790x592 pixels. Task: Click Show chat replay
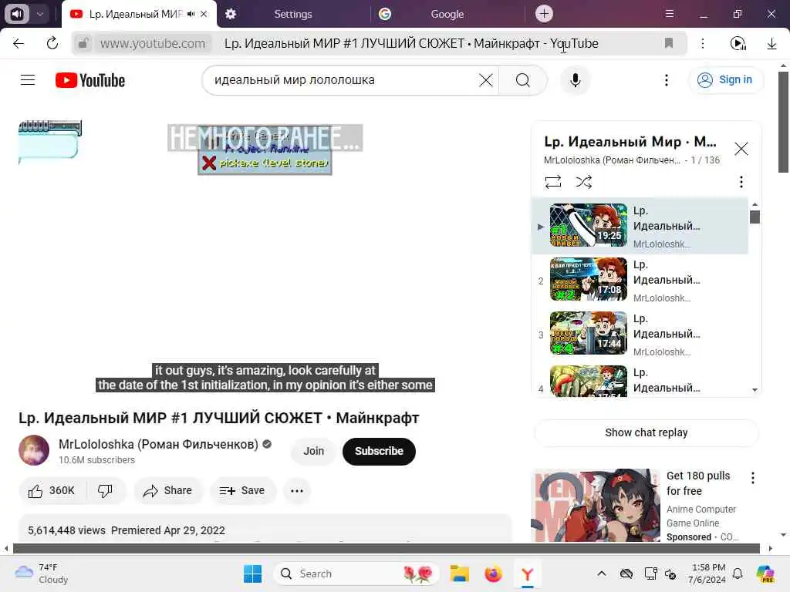coord(646,432)
